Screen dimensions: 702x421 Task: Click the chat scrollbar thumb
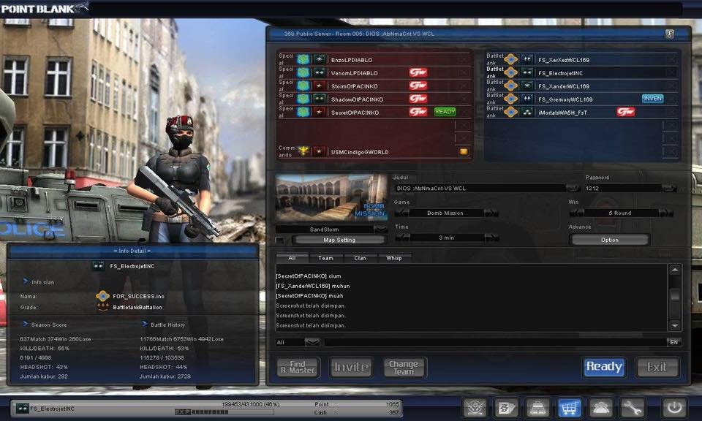point(675,295)
